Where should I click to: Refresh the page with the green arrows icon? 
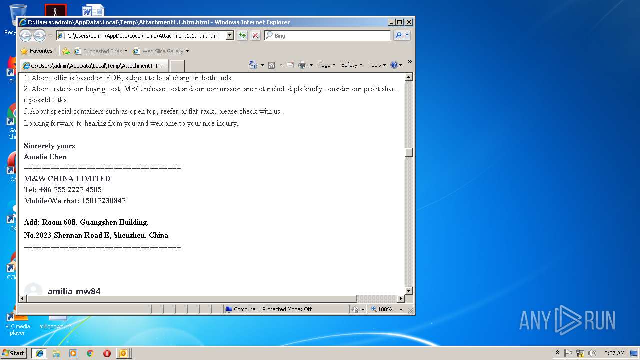242,35
